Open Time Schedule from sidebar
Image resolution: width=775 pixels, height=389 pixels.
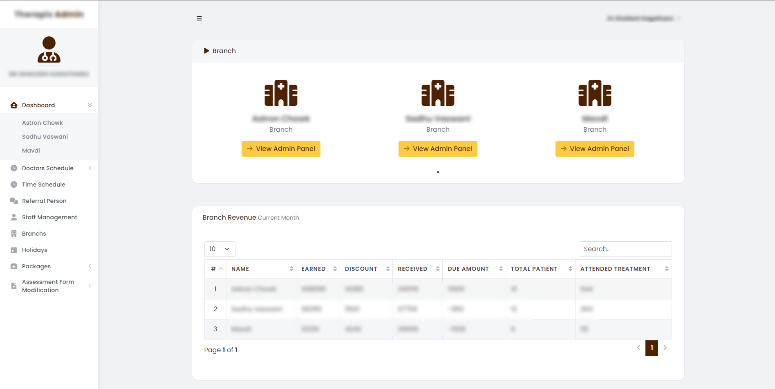[x=43, y=184]
